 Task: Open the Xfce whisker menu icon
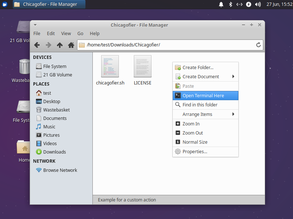click(x=5, y=4)
